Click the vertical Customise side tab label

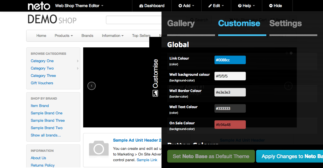coord(155,73)
